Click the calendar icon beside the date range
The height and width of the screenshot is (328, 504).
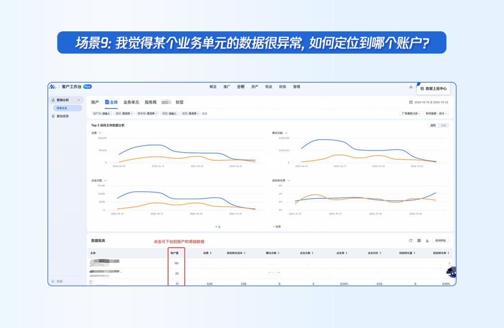[x=411, y=102]
